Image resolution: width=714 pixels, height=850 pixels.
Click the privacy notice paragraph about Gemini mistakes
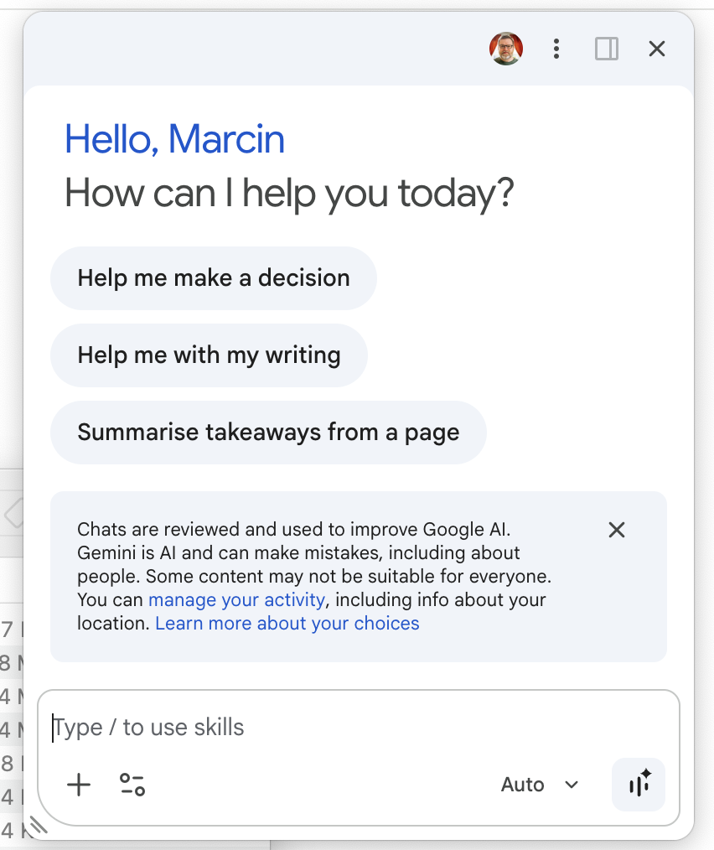coord(314,576)
